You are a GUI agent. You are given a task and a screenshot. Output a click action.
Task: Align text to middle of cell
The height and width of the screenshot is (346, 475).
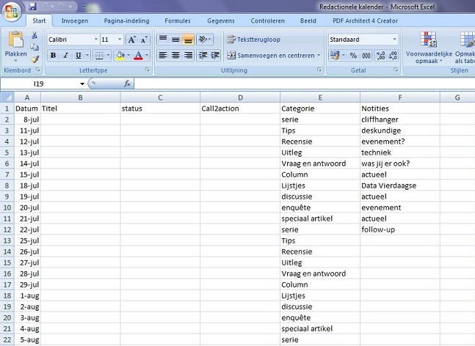[175, 40]
